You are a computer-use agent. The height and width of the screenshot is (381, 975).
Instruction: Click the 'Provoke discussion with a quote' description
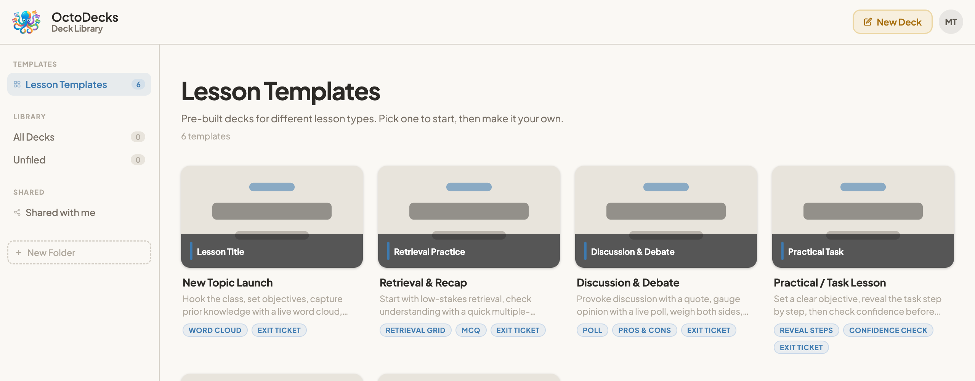(662, 305)
